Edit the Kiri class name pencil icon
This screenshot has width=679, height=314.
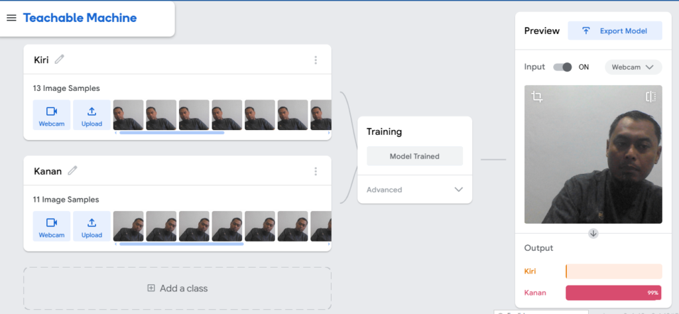pyautogui.click(x=60, y=60)
